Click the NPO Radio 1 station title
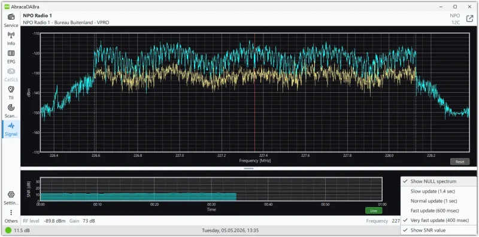This screenshot has width=479, height=237. [38, 16]
